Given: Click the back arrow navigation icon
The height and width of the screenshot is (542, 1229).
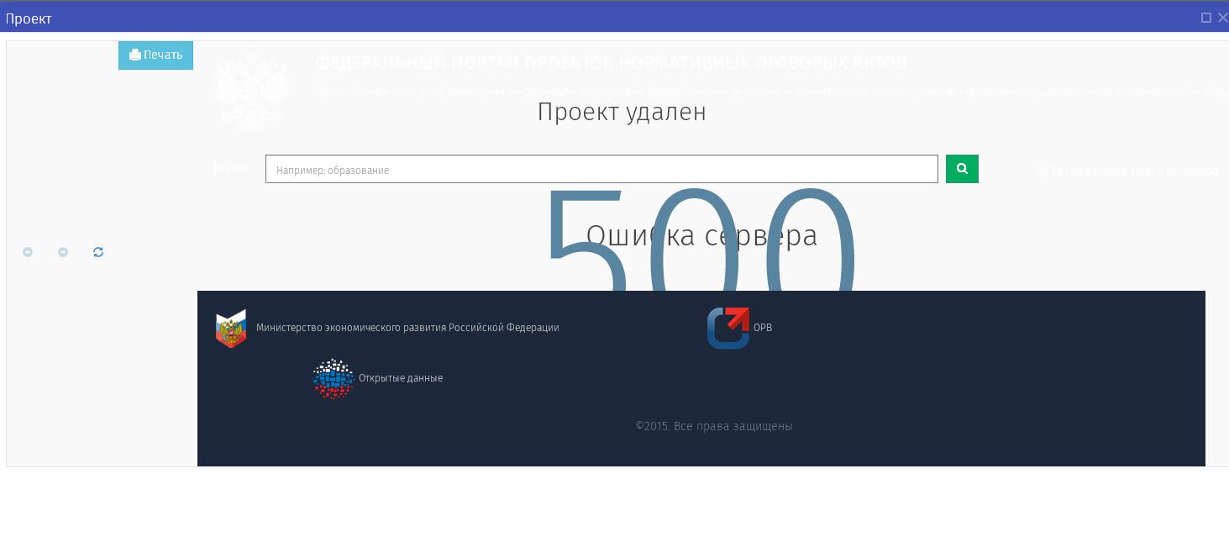Looking at the screenshot, I should point(28,252).
